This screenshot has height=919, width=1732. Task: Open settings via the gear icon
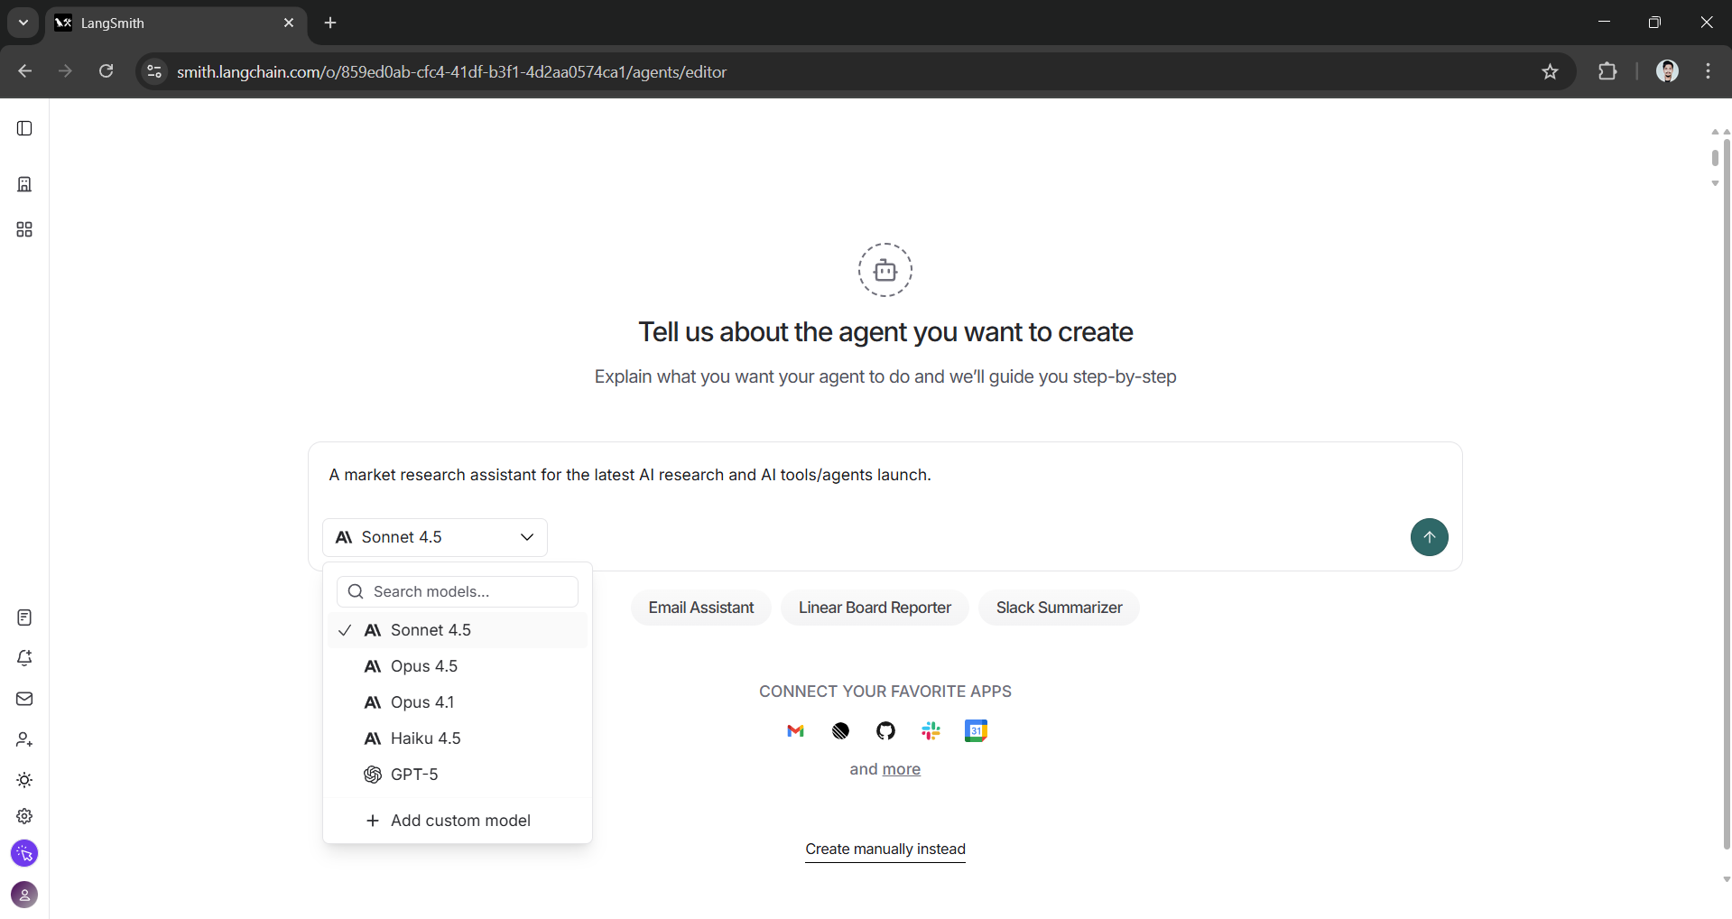24,815
